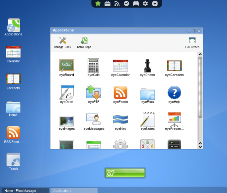
Task: Click Manage Dock in toolbar
Action: click(62, 42)
